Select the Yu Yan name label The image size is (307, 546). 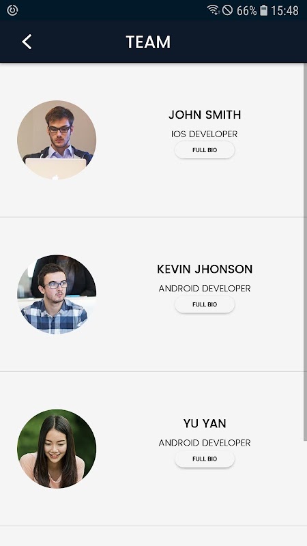tap(205, 423)
